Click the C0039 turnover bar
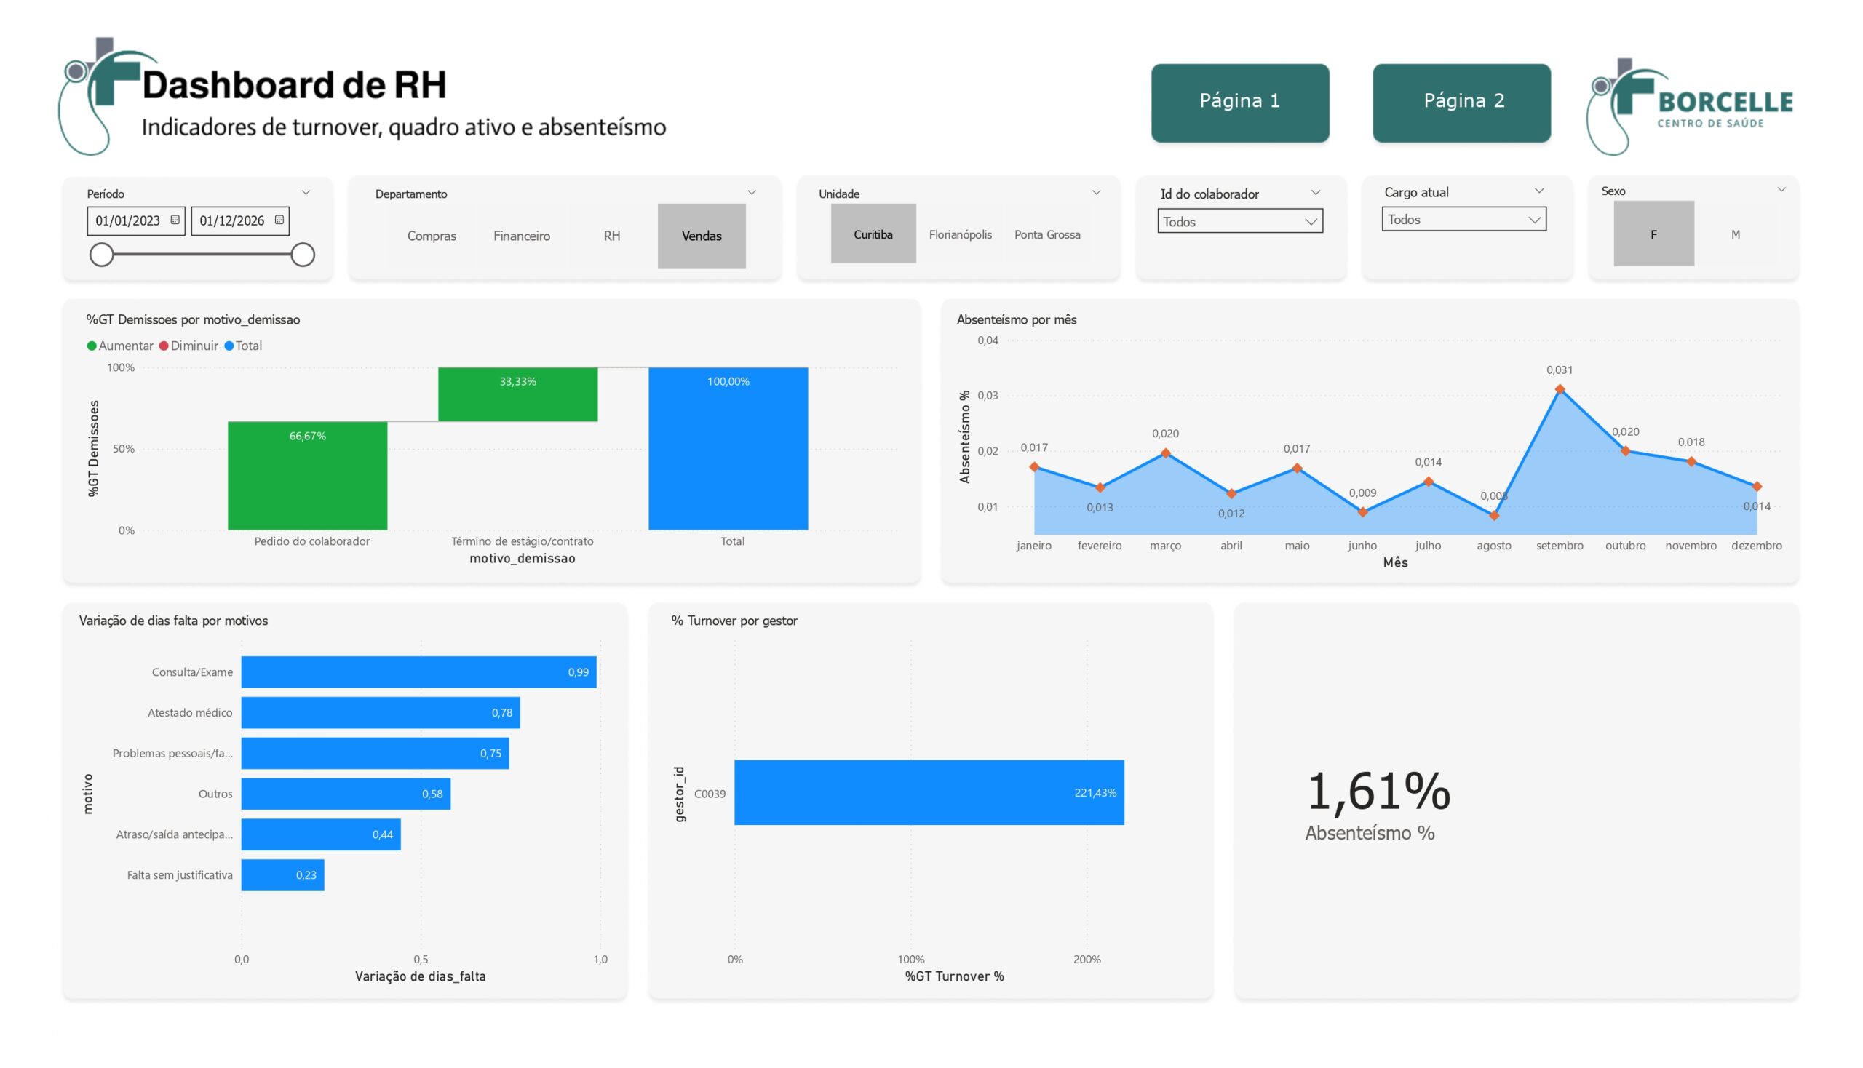The image size is (1863, 1068). [928, 792]
